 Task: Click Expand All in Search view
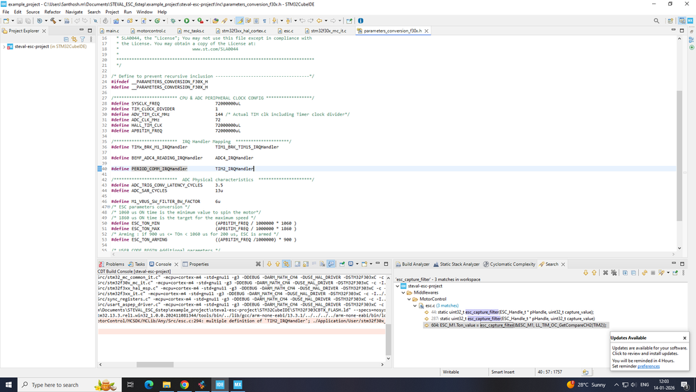625,273
